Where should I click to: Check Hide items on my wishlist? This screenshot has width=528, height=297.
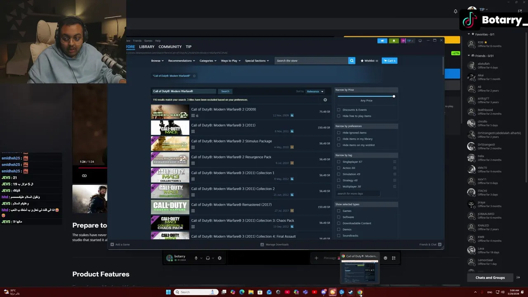click(x=339, y=145)
